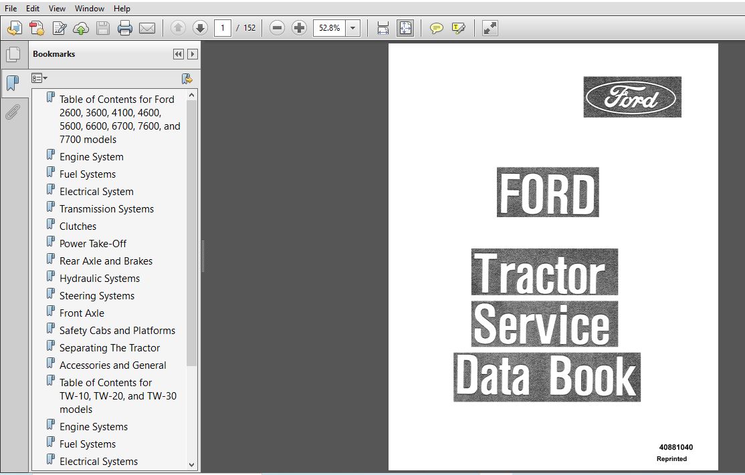Click the Create PDF toolbar icon
Image resolution: width=745 pixels, height=475 pixels.
pyautogui.click(x=15, y=28)
